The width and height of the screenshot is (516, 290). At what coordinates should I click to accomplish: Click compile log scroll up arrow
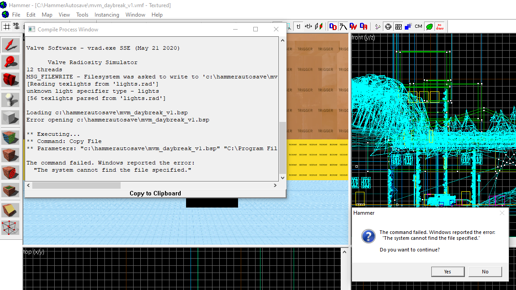click(282, 40)
